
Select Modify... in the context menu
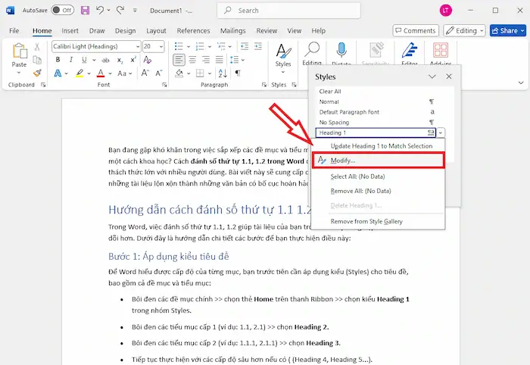pyautogui.click(x=343, y=161)
